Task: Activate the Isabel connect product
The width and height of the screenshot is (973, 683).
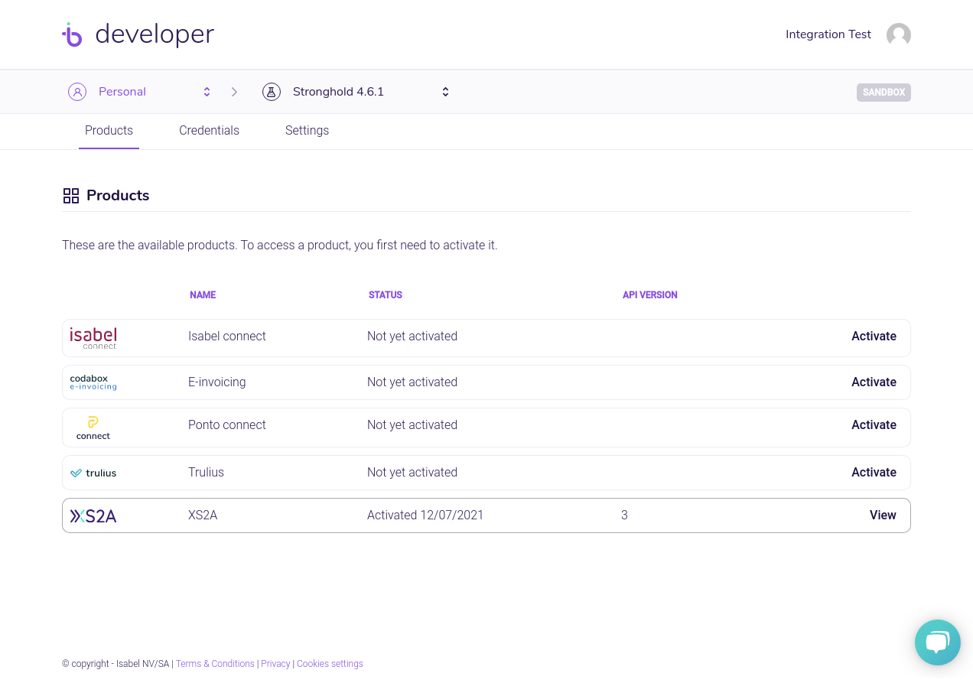Action: (x=874, y=337)
